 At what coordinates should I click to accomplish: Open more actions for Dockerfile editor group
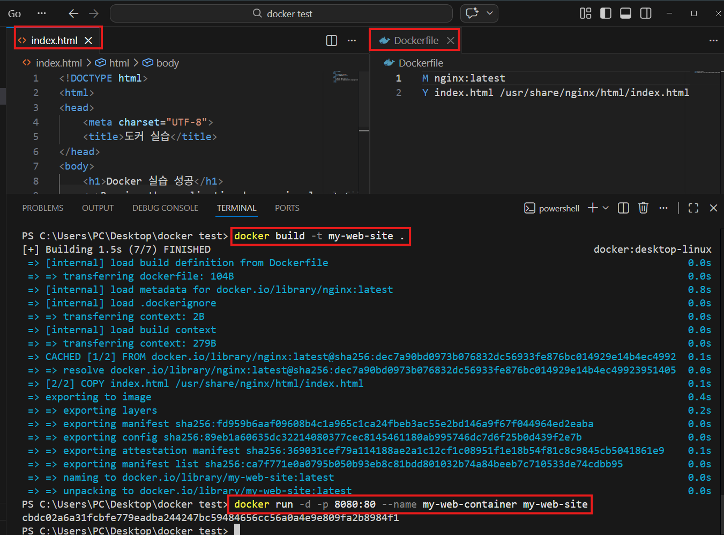point(713,40)
